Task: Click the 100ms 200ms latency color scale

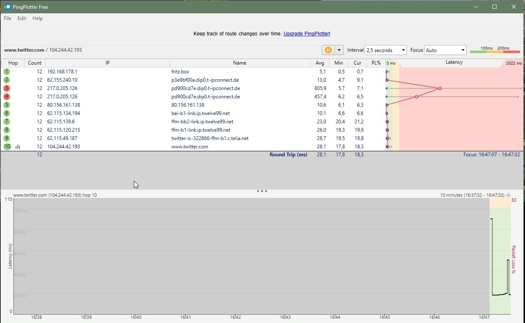Action: click(x=495, y=50)
